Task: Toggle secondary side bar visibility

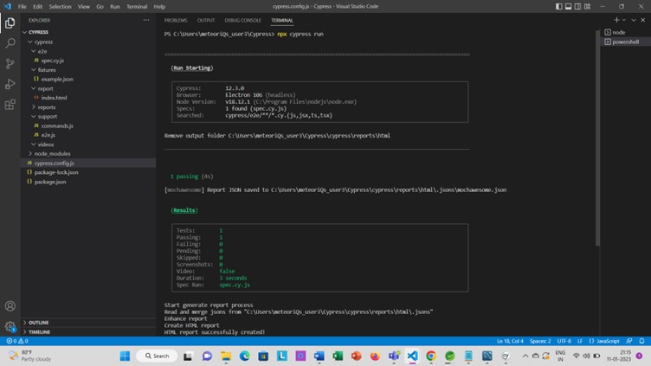Action: 577,6
